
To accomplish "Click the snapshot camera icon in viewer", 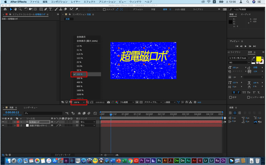I will [x=108, y=102].
